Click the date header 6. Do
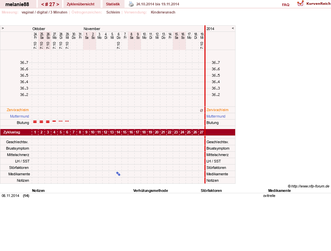 (x=119, y=36)
